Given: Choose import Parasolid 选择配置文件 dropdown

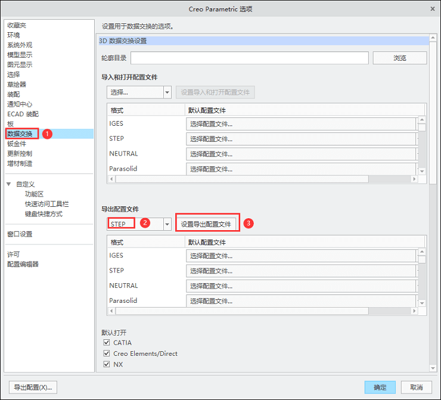Looking at the screenshot, I should click(301, 169).
